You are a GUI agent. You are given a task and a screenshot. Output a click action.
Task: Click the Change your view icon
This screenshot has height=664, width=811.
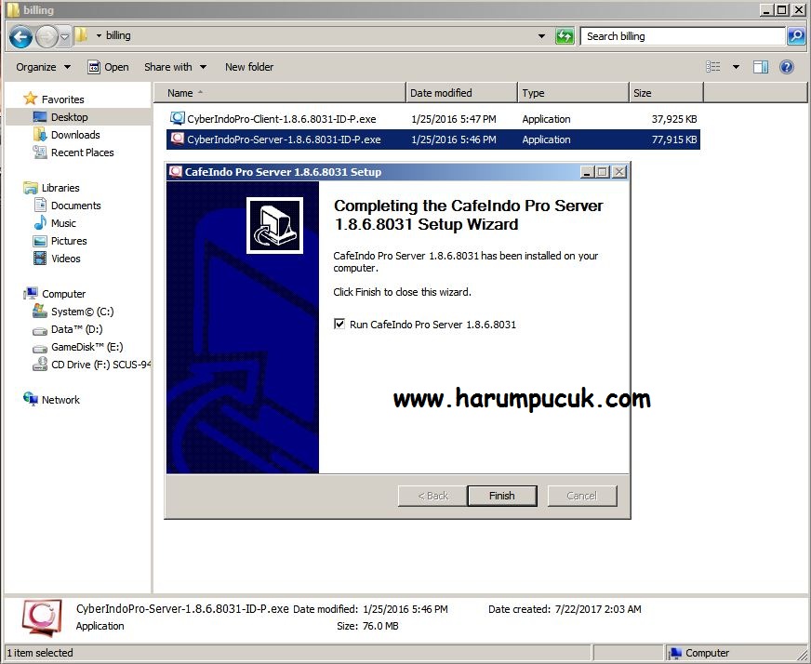pos(712,66)
